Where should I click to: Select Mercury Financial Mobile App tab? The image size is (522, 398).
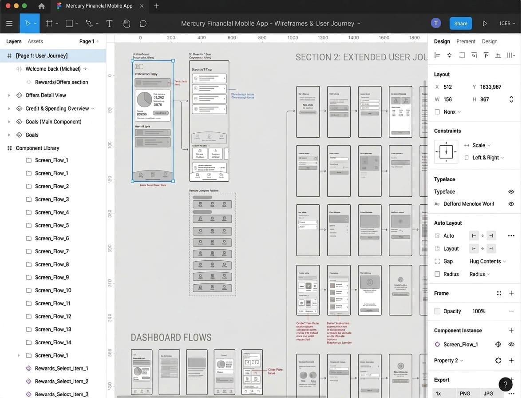tap(99, 6)
